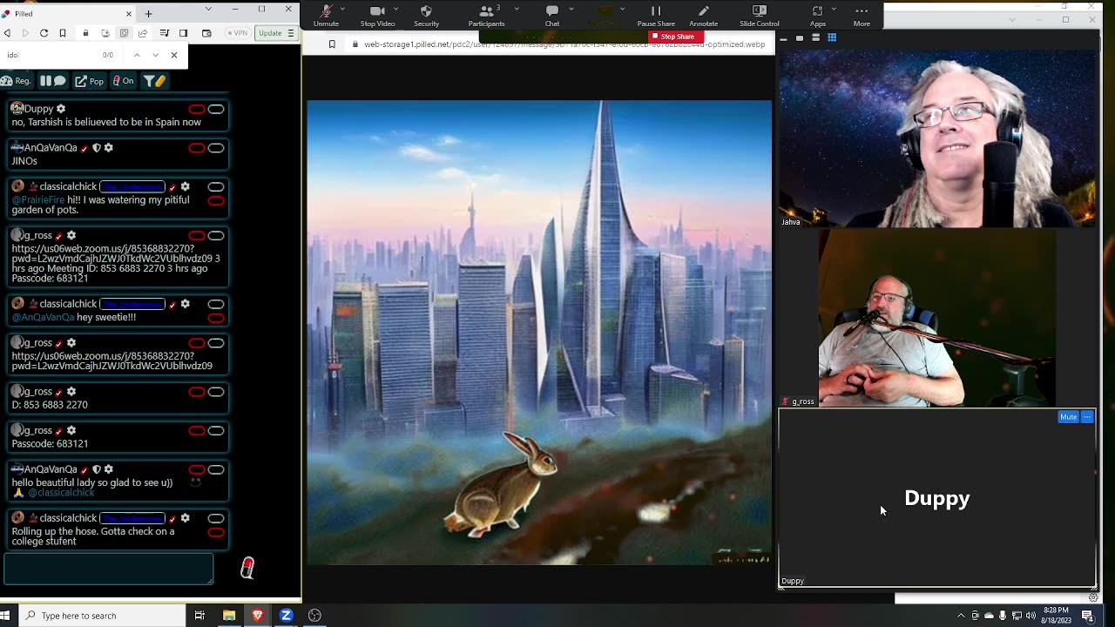Click the red Stop Share button
Image resolution: width=1115 pixels, height=627 pixels.
[x=677, y=37]
